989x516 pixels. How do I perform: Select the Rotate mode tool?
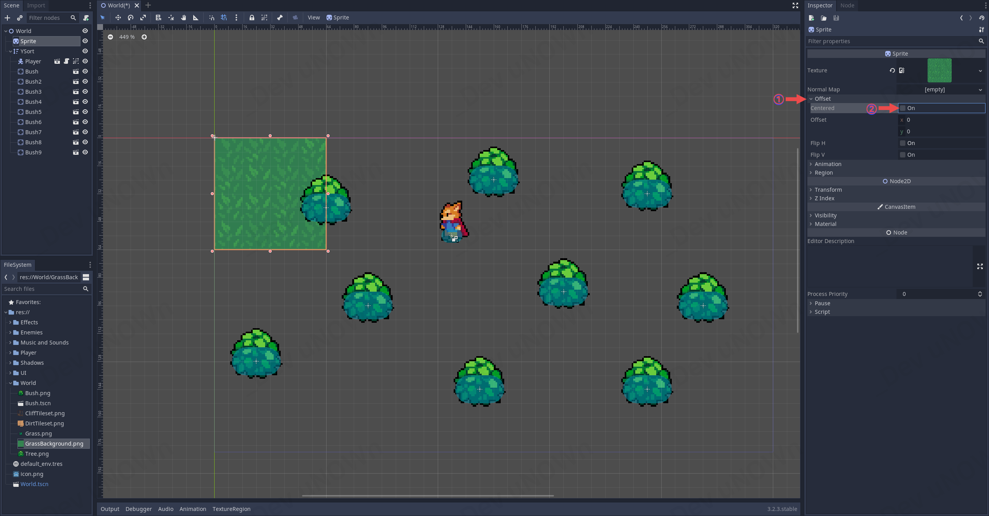pyautogui.click(x=131, y=17)
